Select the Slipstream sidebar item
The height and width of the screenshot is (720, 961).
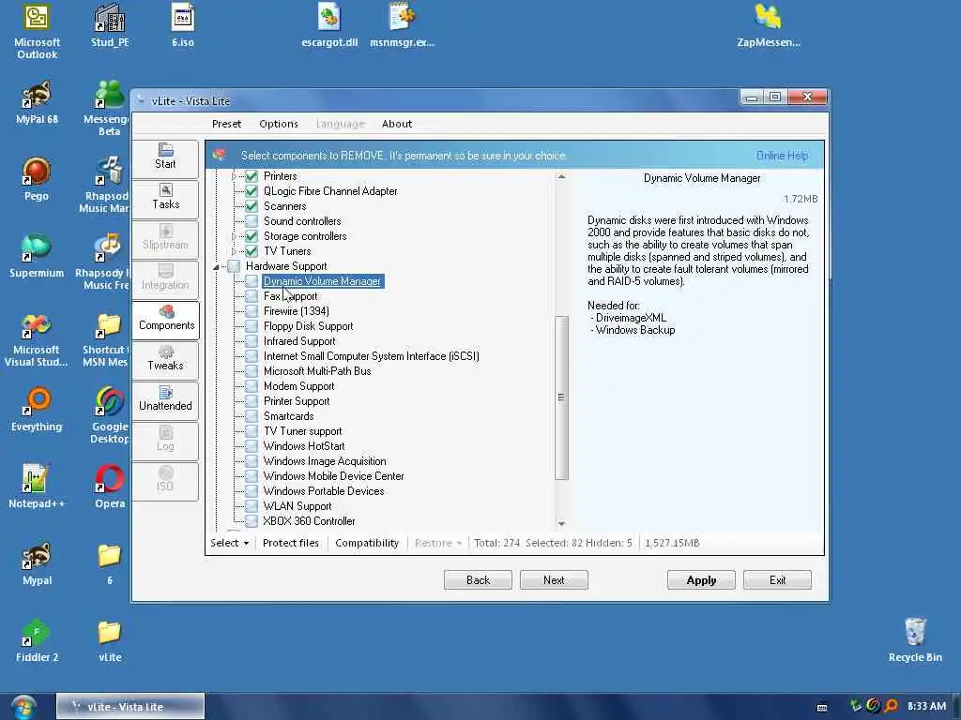click(165, 238)
